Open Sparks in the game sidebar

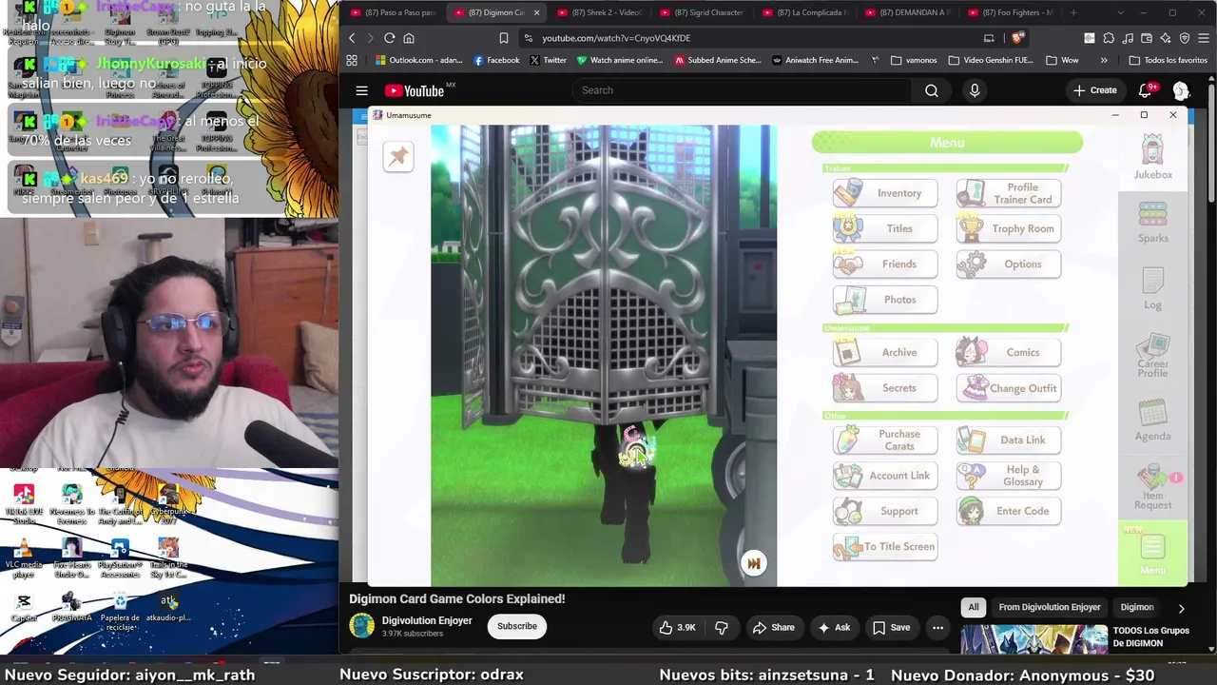pos(1152,222)
